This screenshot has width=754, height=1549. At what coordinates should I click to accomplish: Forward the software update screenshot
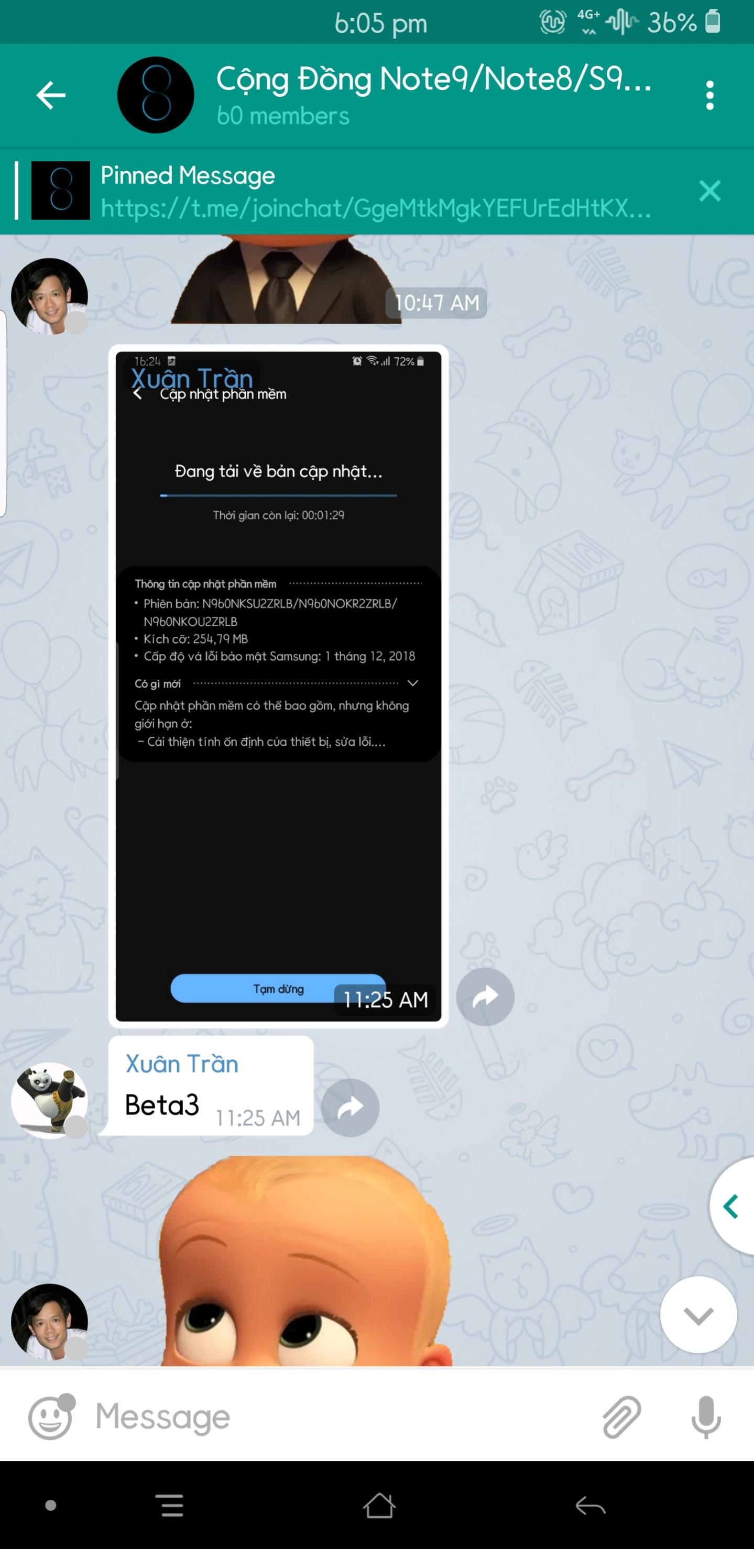click(485, 997)
